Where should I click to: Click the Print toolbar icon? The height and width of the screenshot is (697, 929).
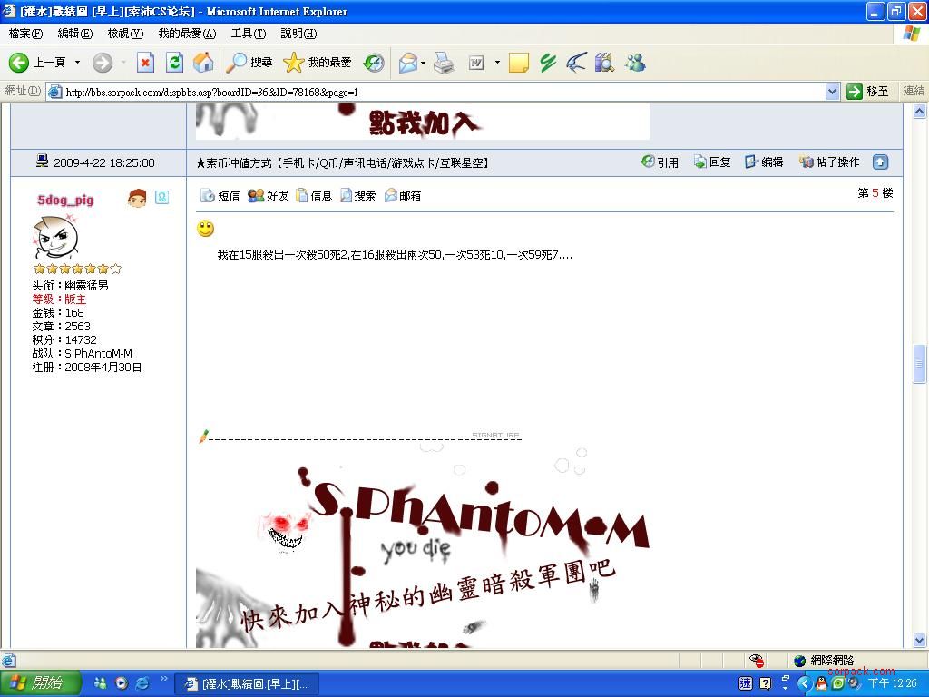click(443, 63)
